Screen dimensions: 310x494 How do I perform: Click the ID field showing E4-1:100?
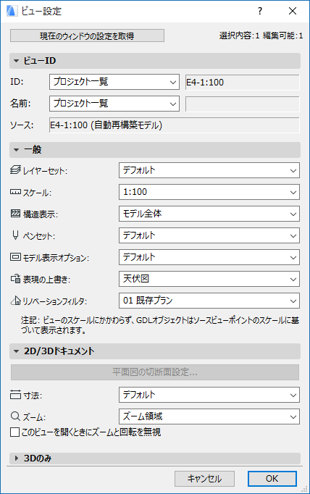242,83
